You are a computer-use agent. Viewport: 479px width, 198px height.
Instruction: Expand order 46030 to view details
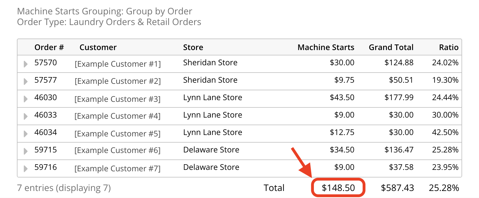coord(25,99)
